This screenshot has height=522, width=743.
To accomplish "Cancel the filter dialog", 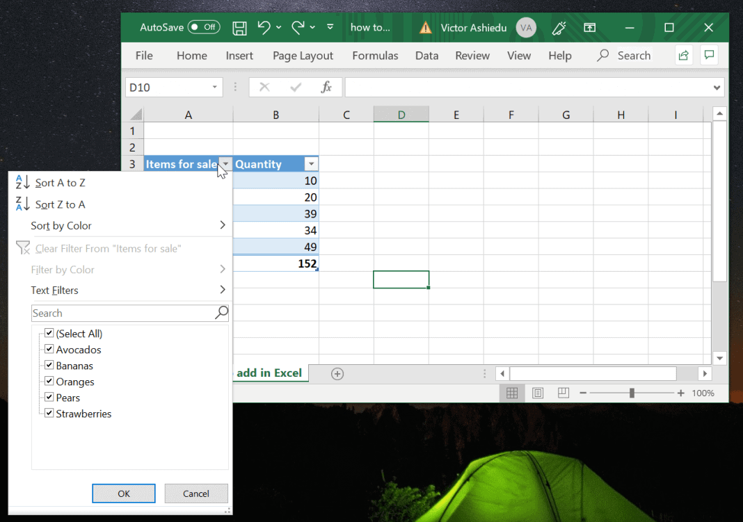I will click(x=196, y=493).
